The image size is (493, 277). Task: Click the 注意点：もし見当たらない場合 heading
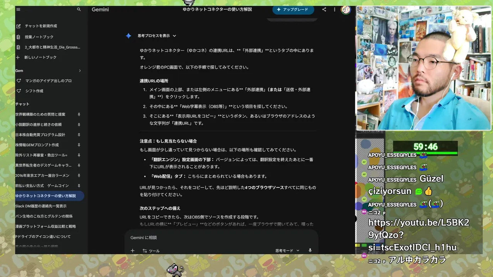tap(168, 141)
